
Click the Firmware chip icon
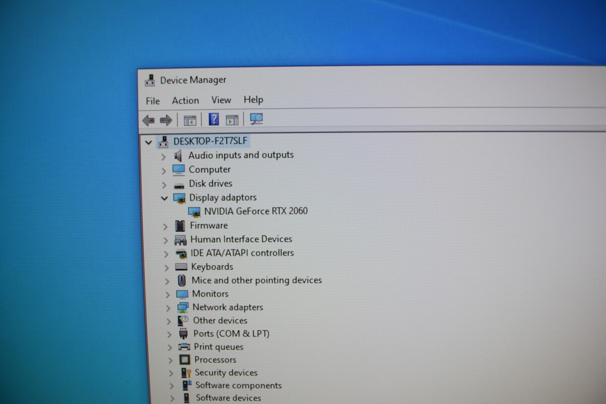click(180, 226)
